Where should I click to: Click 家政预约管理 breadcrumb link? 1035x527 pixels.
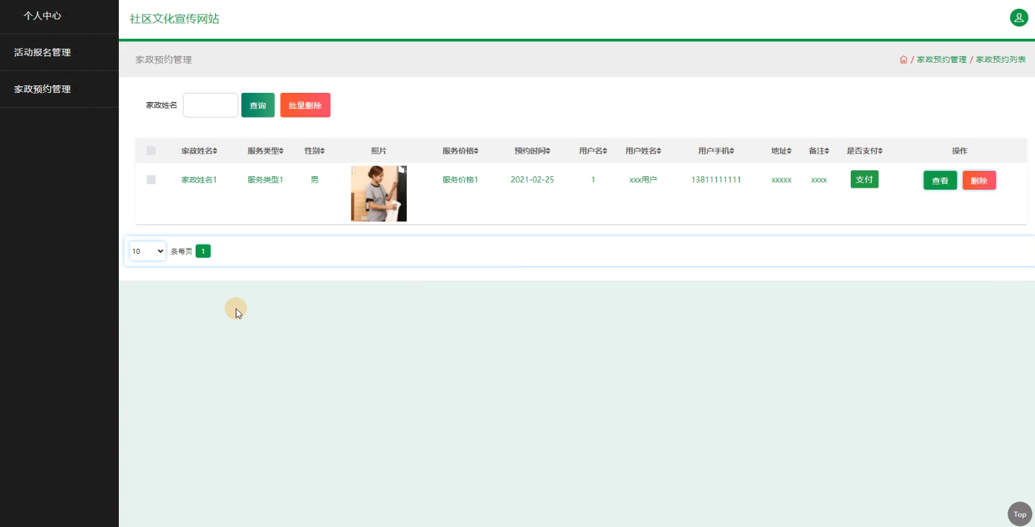tap(942, 59)
